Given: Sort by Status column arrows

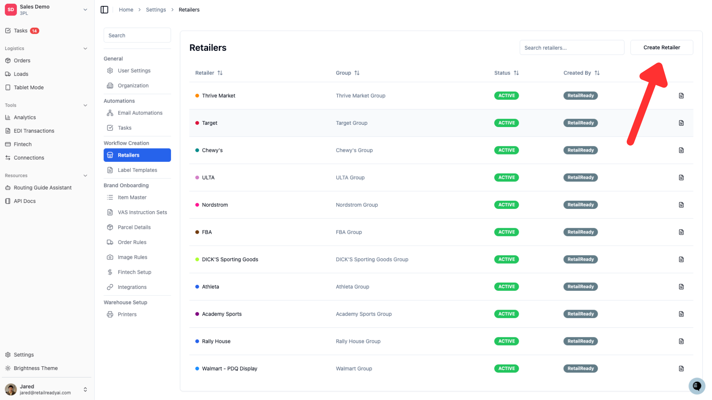Looking at the screenshot, I should (516, 73).
